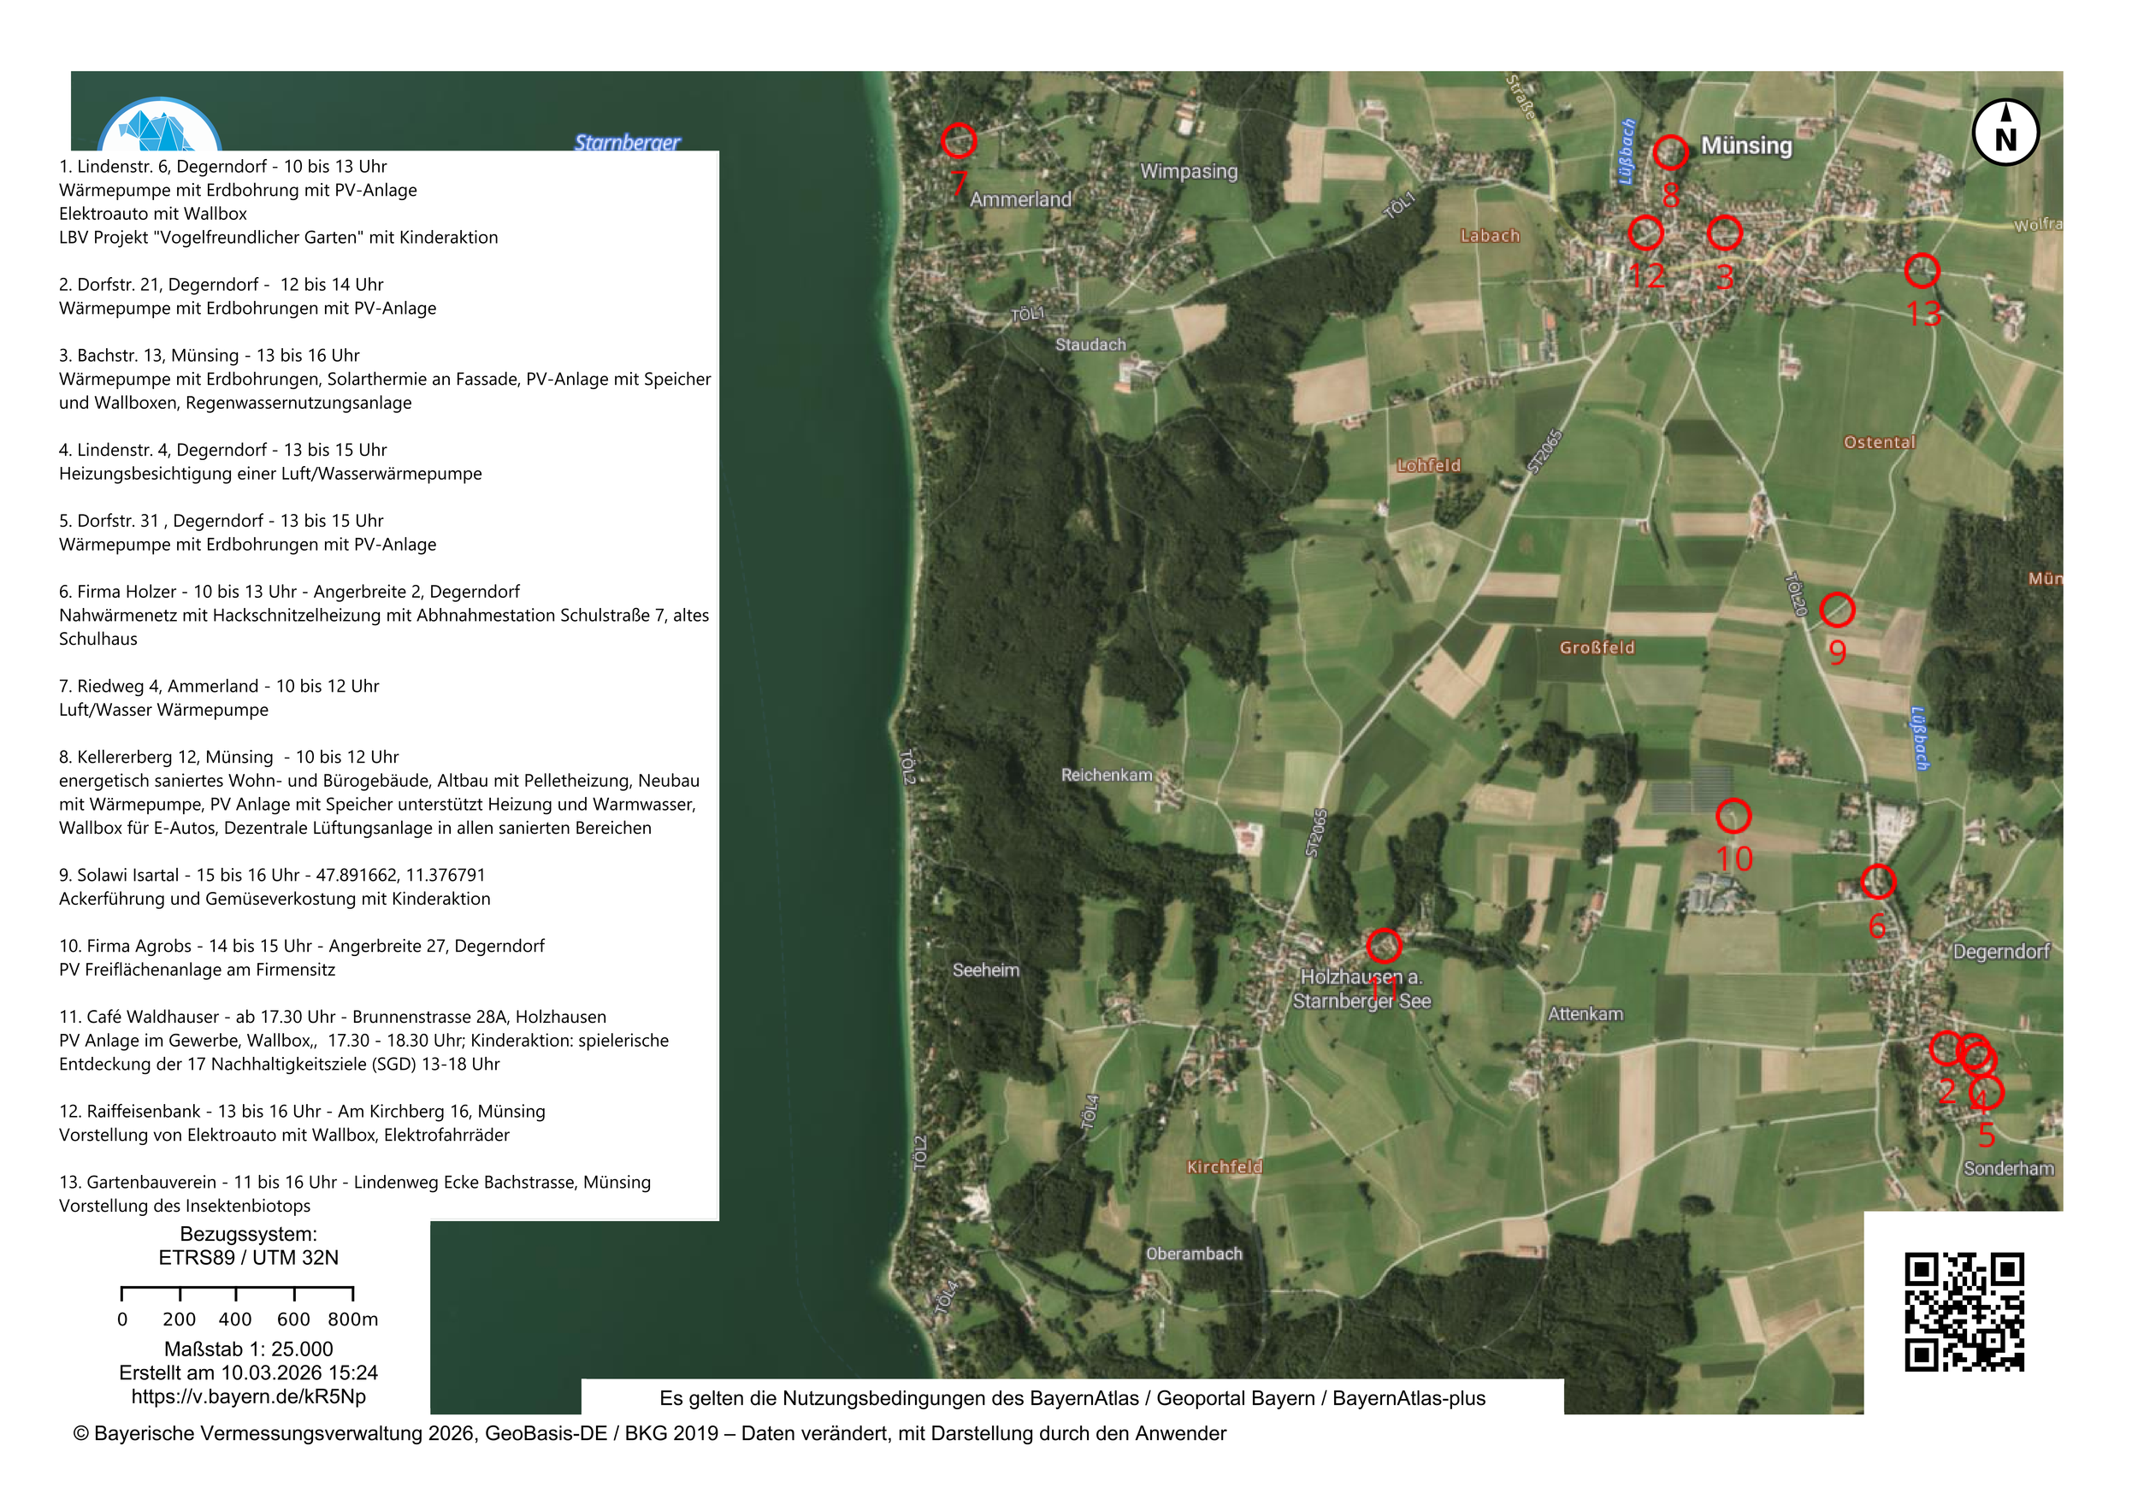Click the Degerndorf place label
Screen dimensions: 2138x1511
pos(2001,952)
